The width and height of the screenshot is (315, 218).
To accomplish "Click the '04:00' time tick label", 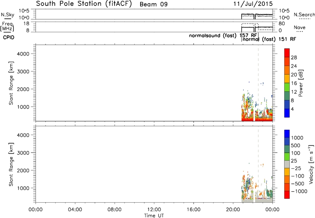I will (75, 210).
